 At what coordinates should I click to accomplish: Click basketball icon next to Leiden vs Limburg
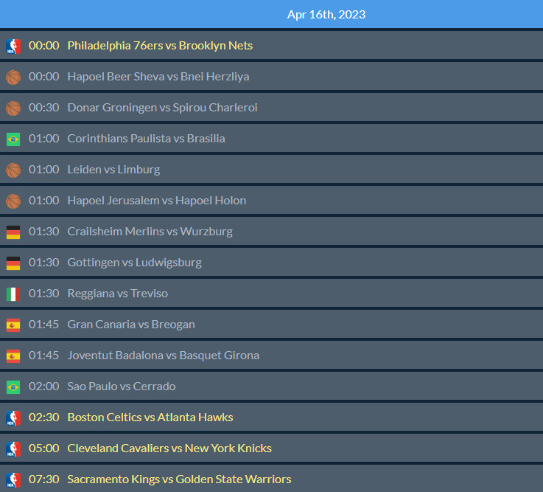coord(13,170)
